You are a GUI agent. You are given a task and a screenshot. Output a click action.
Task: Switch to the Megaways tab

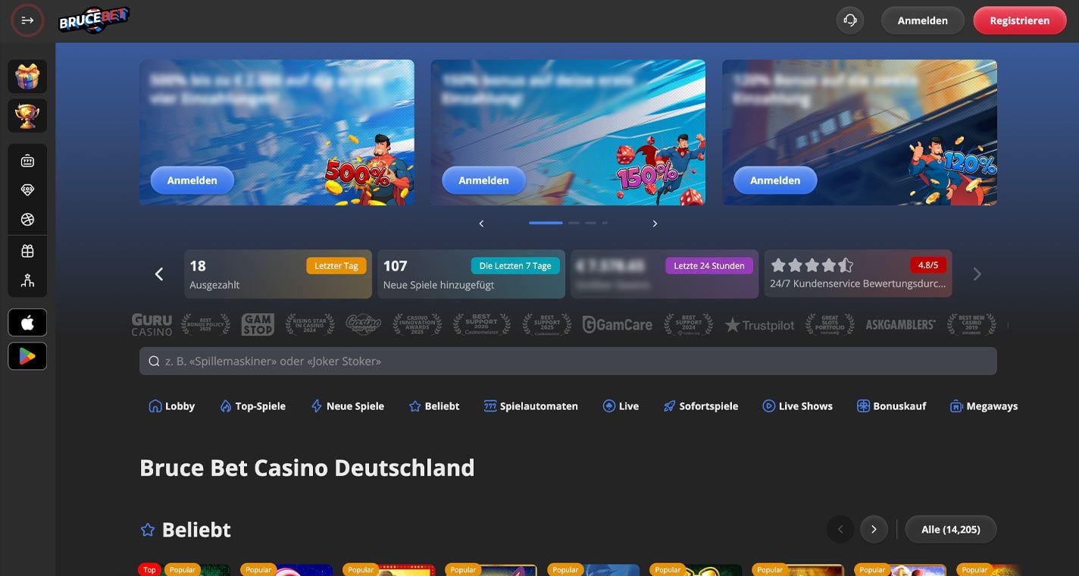tap(984, 406)
